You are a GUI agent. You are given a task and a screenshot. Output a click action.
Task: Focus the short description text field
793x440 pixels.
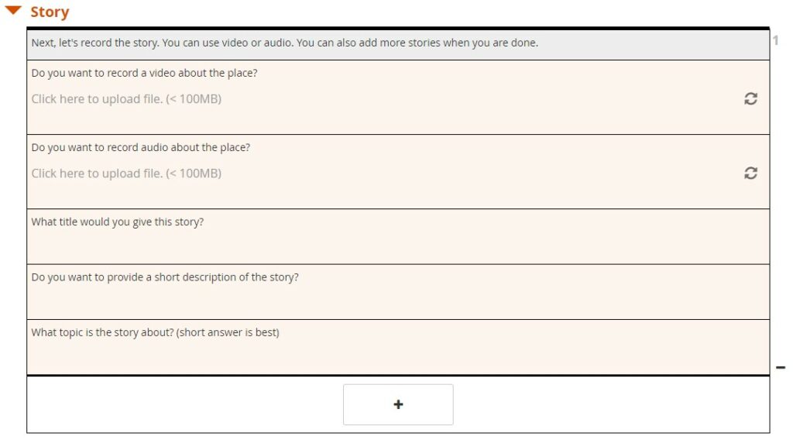(x=398, y=302)
